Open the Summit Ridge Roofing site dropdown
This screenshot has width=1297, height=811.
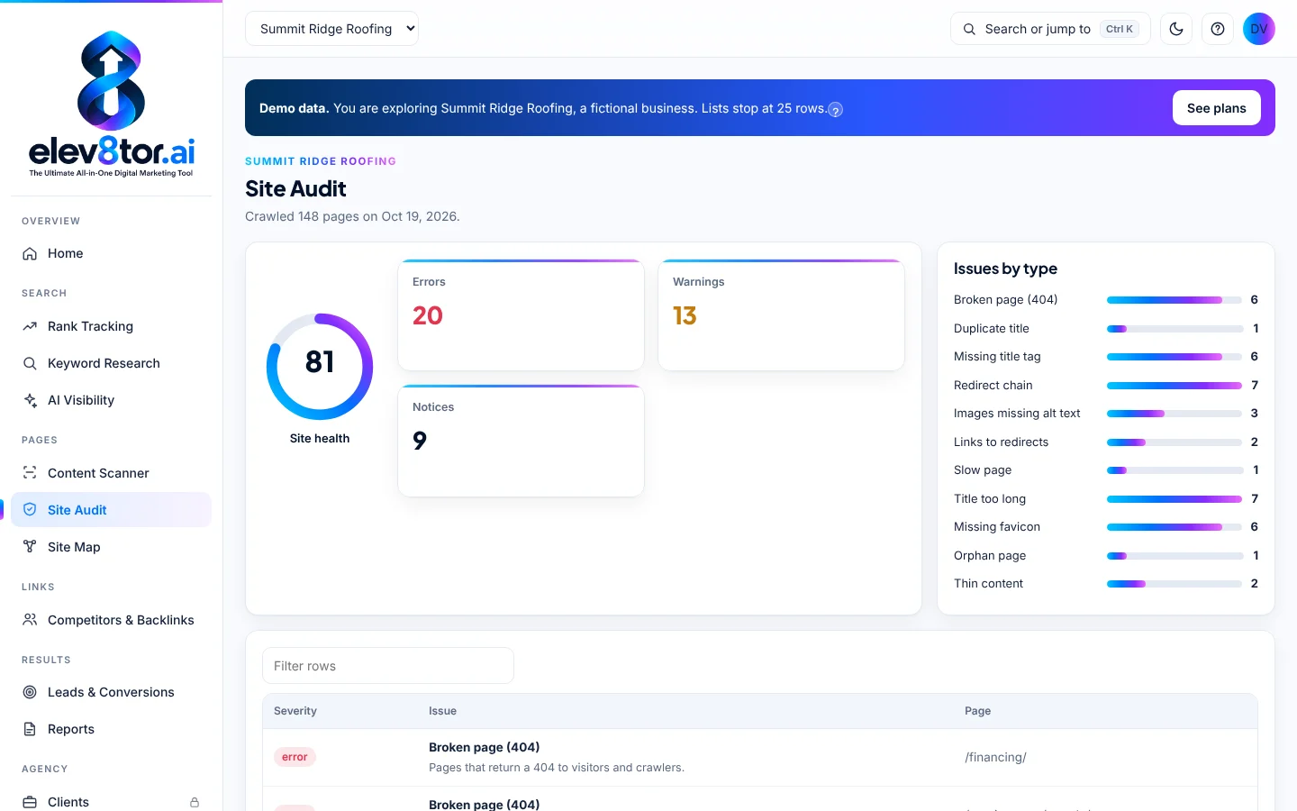331,29
